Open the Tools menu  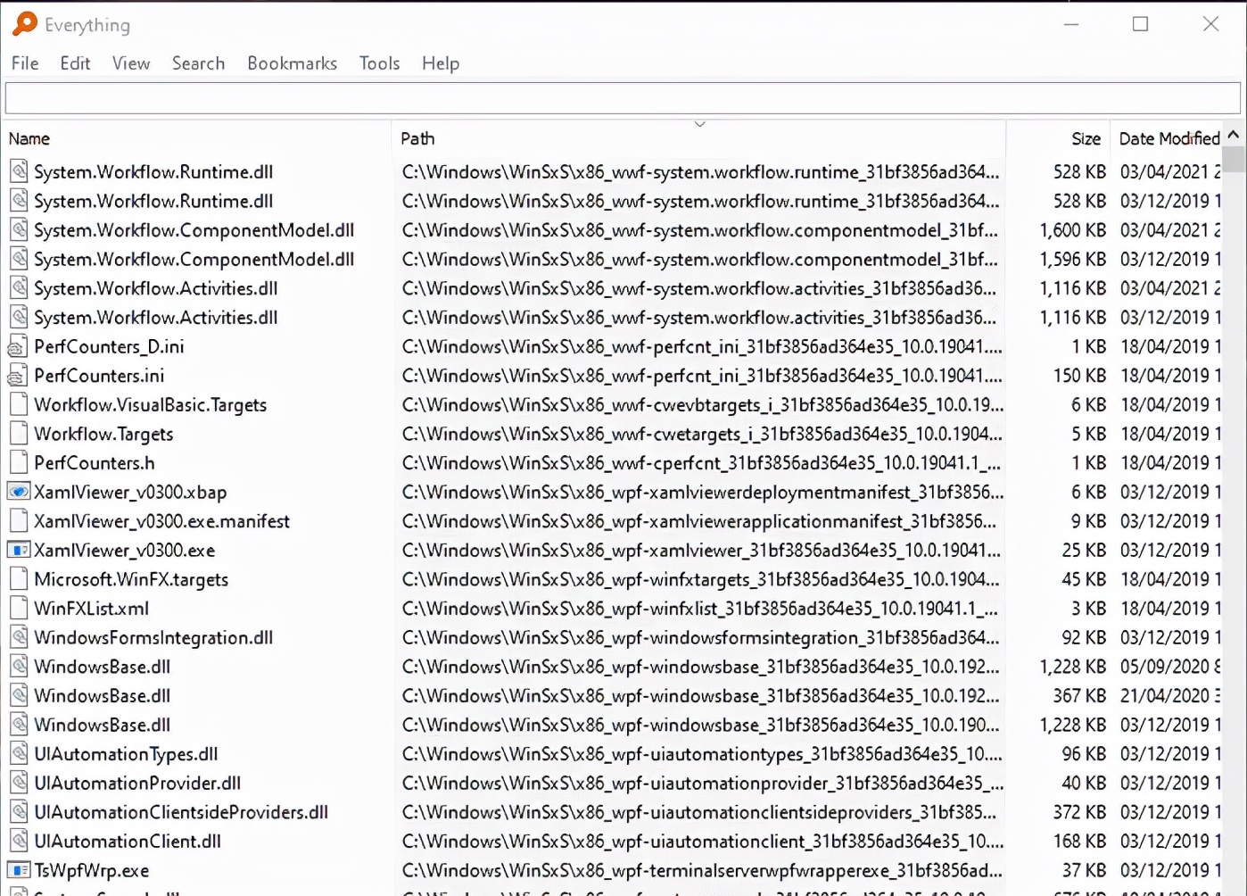379,62
